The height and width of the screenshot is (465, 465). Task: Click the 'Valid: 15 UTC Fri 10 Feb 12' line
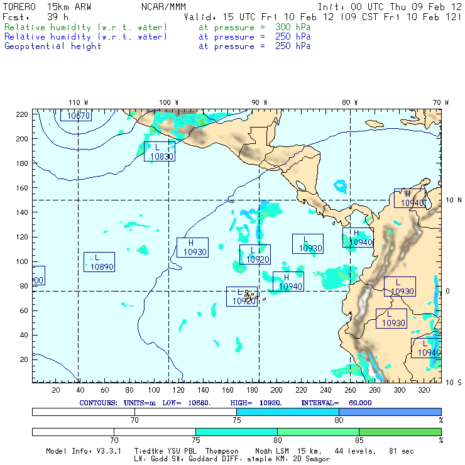(x=259, y=17)
